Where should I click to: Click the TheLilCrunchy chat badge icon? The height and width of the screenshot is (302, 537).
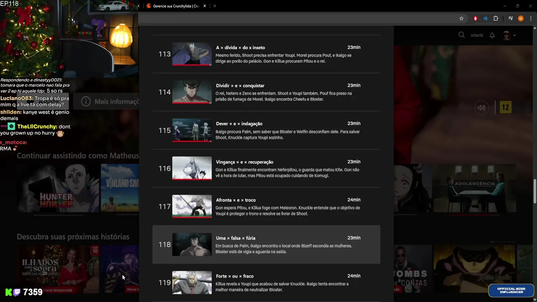coord(11,126)
